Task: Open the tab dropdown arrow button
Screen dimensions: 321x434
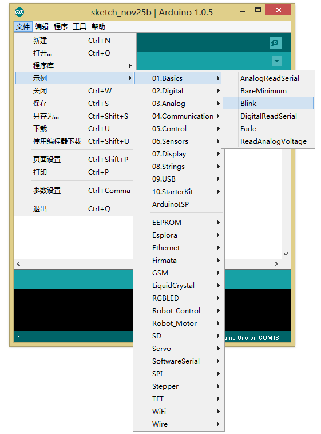Action: 276,61
